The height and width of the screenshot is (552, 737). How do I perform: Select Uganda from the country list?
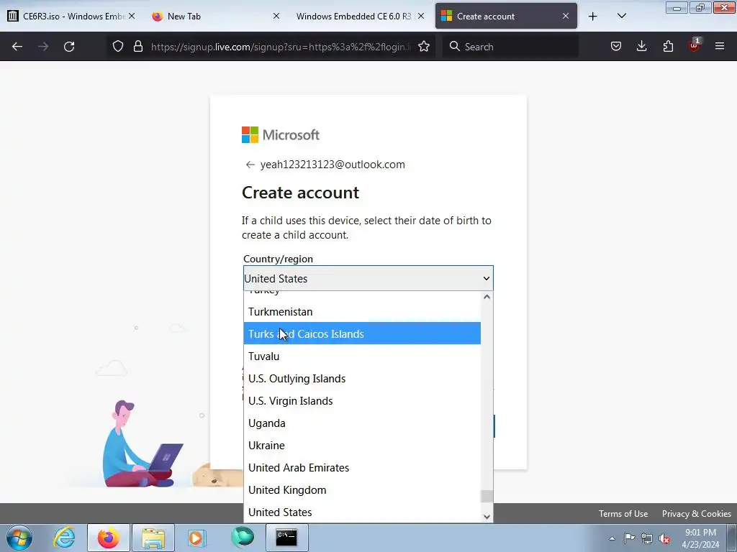[x=362, y=423]
